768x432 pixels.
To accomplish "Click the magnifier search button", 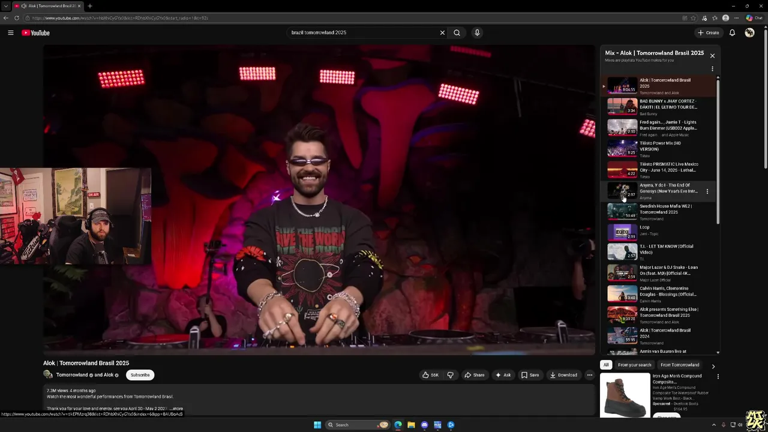I will coord(457,32).
